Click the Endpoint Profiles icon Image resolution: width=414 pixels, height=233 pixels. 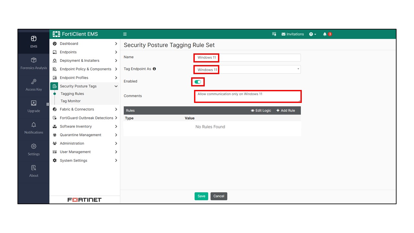point(55,78)
